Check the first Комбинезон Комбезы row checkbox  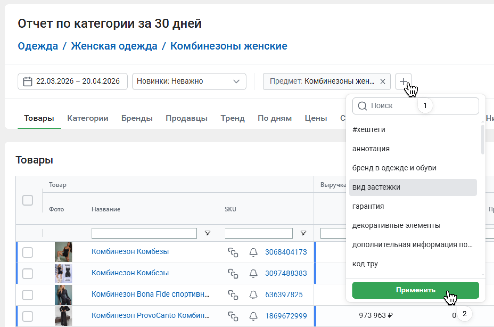click(28, 252)
